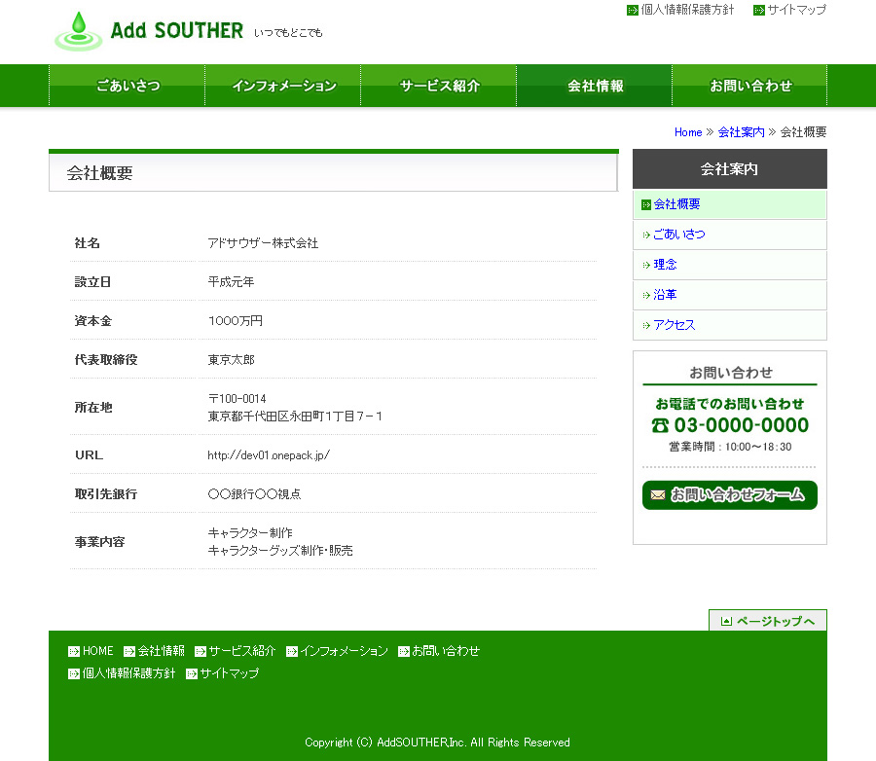Click the Home breadcrumb link
The image size is (876, 761).
[x=688, y=132]
